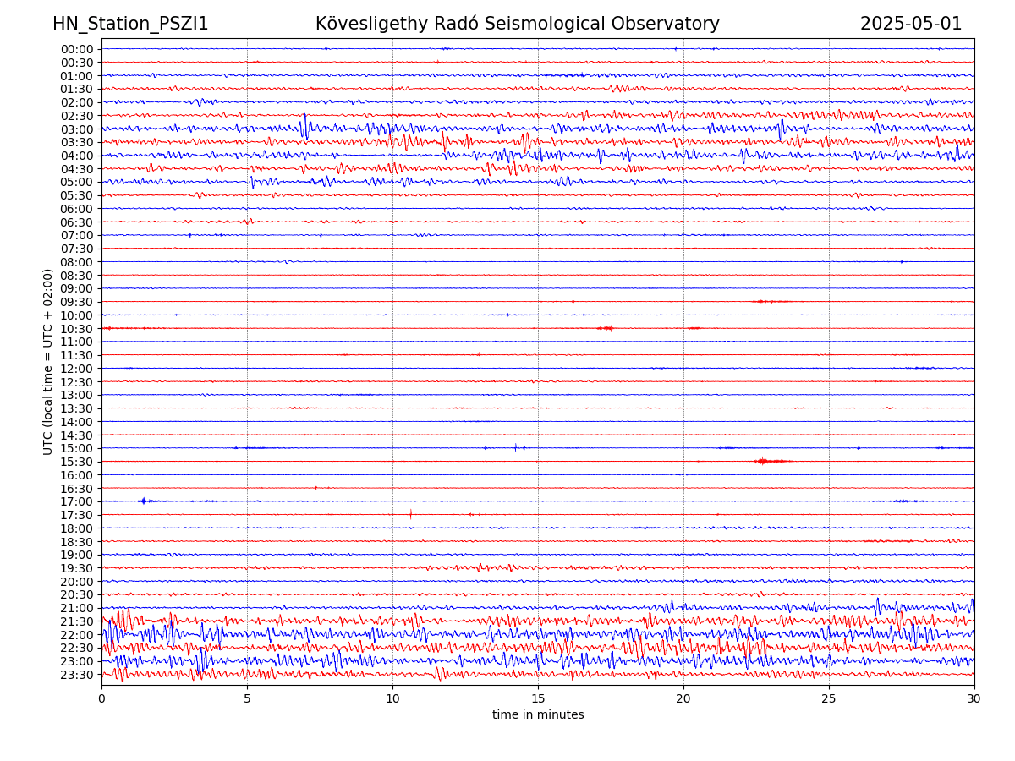This screenshot has height=761, width=1015.
Task: Select the 03:00 time row label
Action: pyautogui.click(x=77, y=129)
